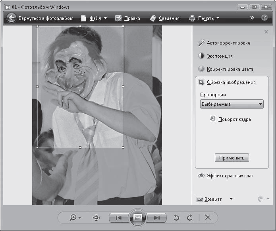276x231 pixels.
Task: Open the Файл menu
Action: (x=95, y=18)
